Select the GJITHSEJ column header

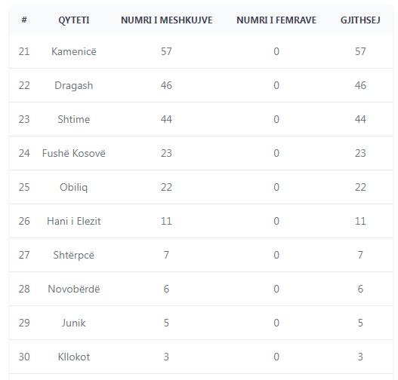360,20
